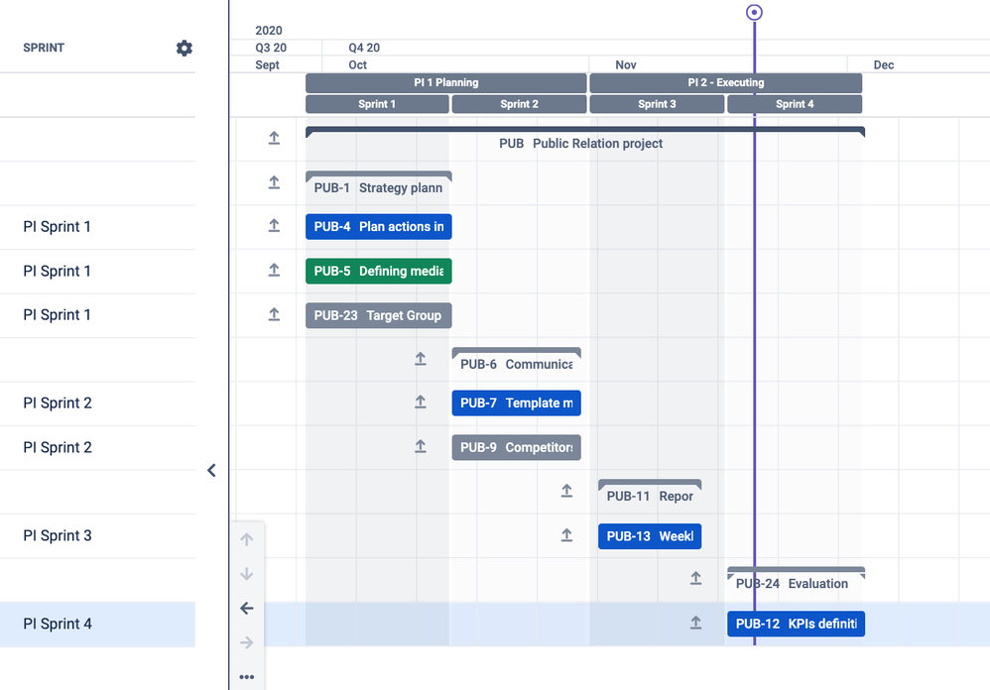
Task: Open PUB-4 Plan actions task bar
Action: click(x=378, y=227)
